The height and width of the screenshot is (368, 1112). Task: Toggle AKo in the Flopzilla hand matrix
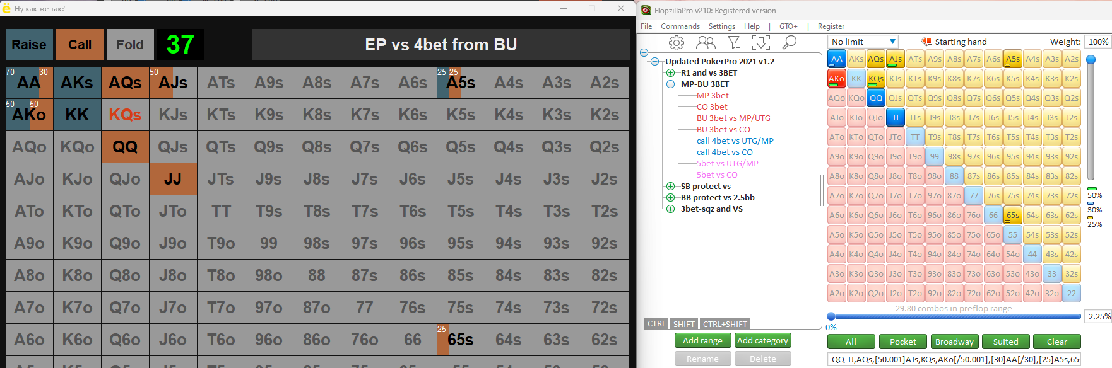[837, 79]
